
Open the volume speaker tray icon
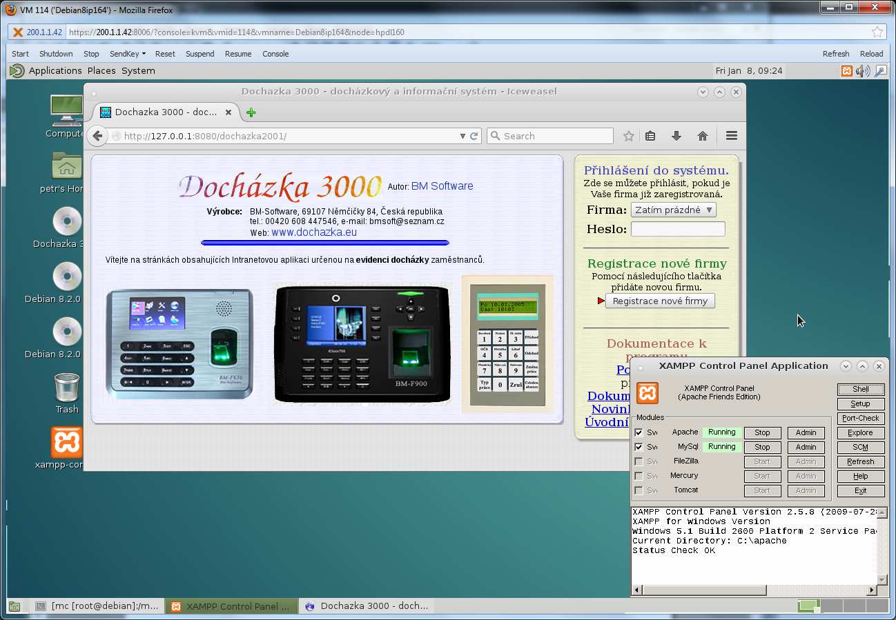(863, 70)
